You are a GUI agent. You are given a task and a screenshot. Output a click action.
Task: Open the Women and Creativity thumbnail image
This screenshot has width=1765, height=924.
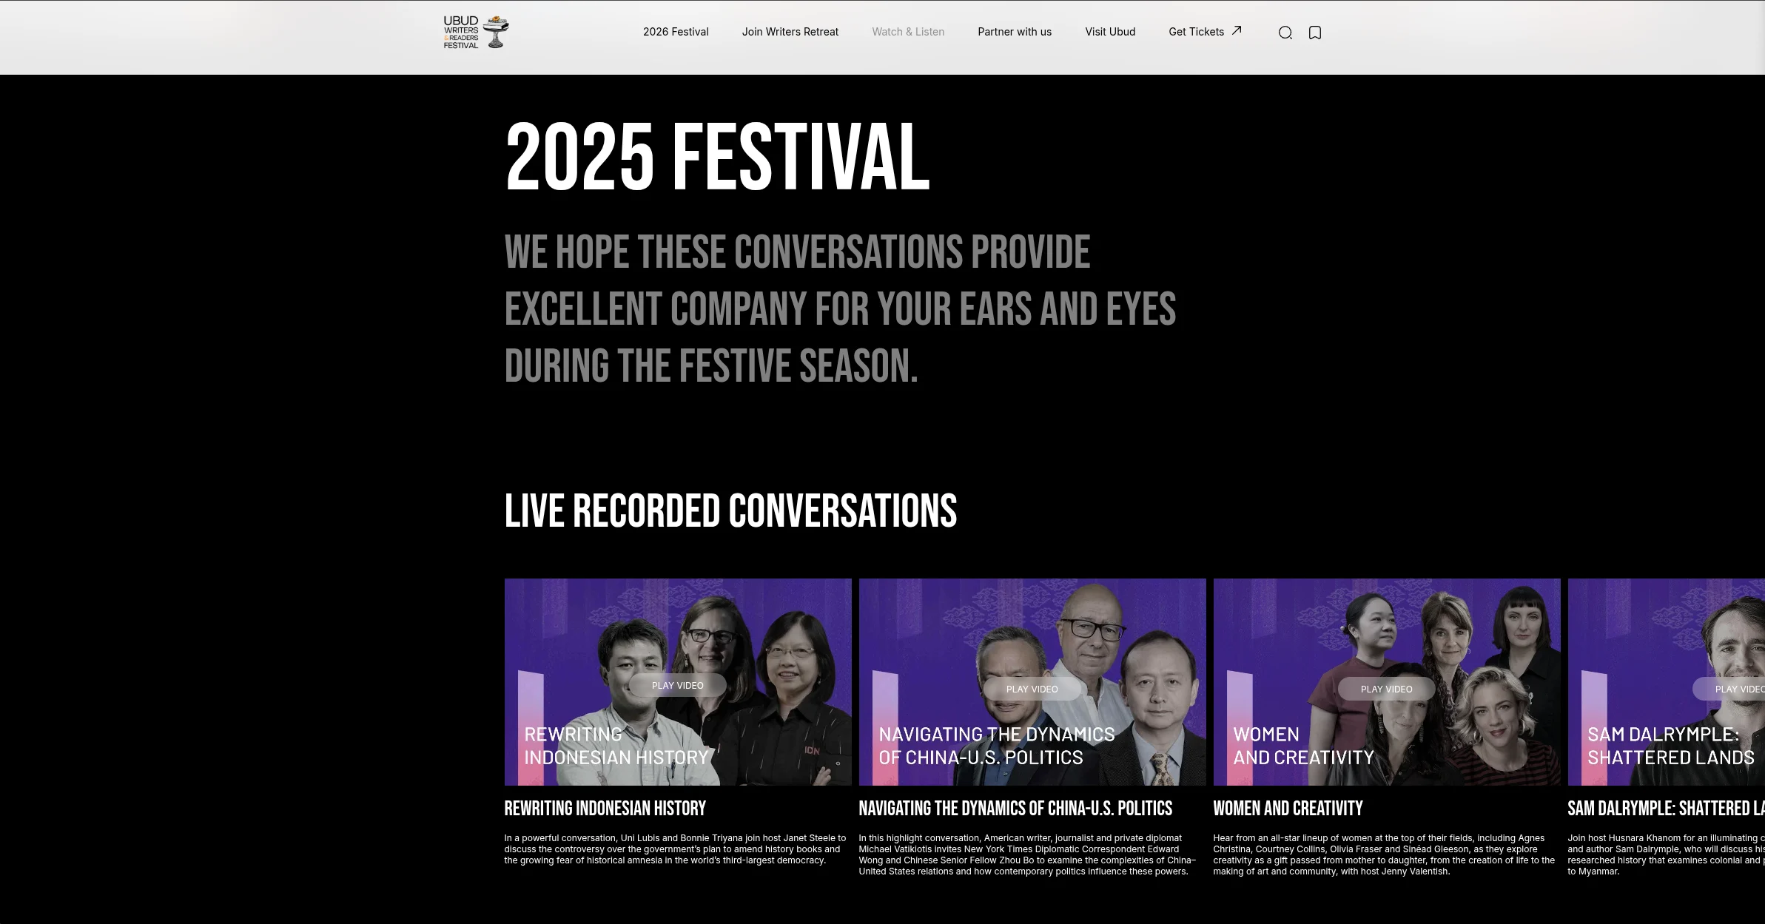tap(1387, 682)
